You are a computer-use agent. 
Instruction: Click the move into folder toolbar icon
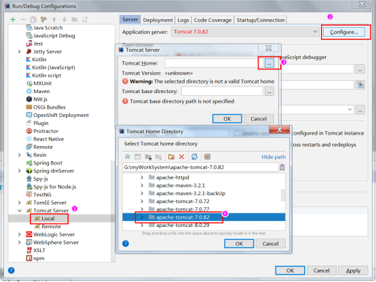[75, 20]
